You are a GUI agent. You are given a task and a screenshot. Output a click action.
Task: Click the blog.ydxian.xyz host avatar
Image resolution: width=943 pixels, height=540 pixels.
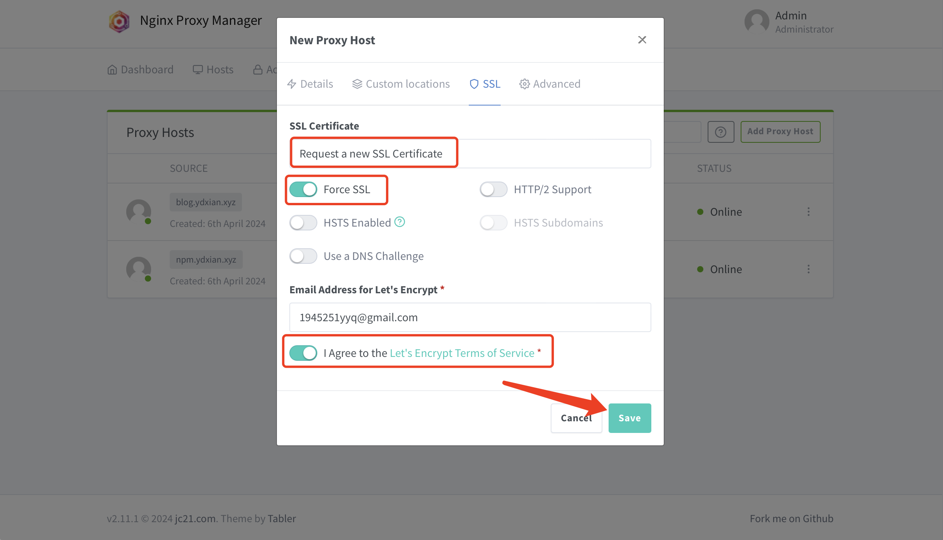[x=139, y=212]
